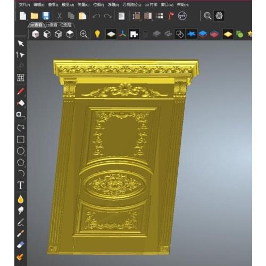The image size is (266, 266).
Task: Select the eraser sculpting tool
Action: [x=21, y=245]
